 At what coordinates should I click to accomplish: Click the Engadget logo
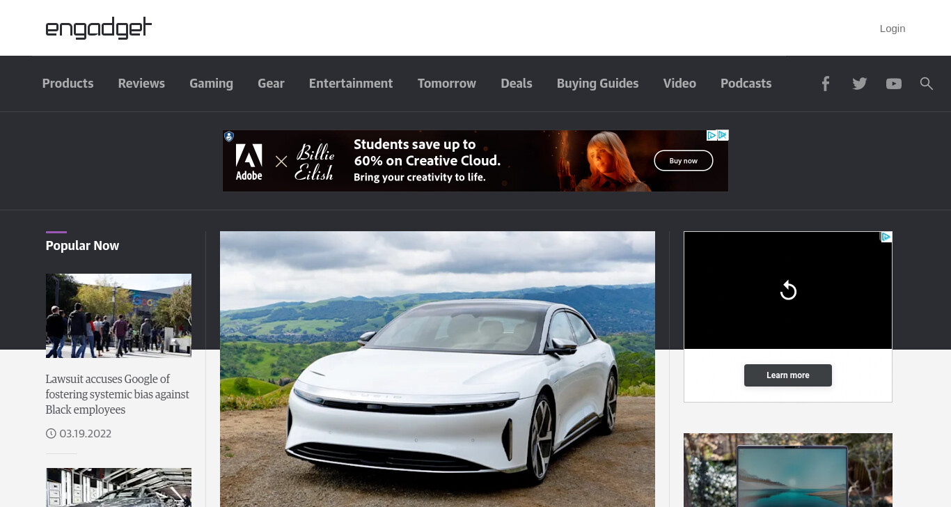tap(98, 29)
